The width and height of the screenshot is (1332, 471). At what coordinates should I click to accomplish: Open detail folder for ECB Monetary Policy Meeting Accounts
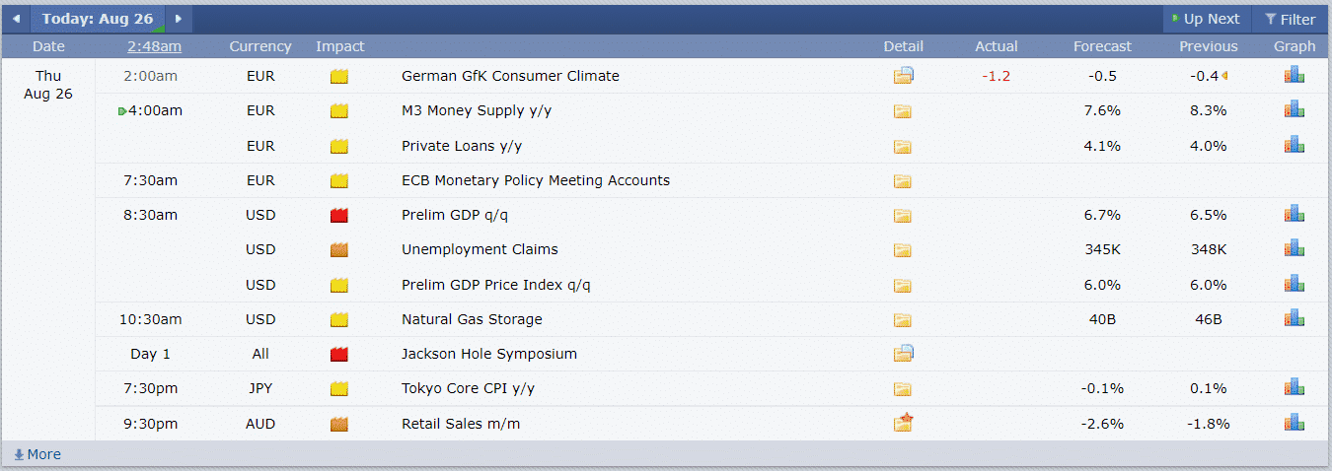coord(903,181)
